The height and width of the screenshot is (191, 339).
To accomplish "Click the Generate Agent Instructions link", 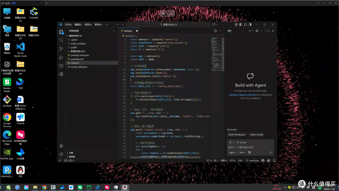I will pyautogui.click(x=243, y=95).
